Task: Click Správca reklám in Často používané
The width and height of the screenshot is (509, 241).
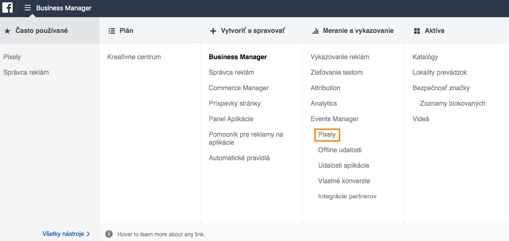Action: [x=26, y=73]
